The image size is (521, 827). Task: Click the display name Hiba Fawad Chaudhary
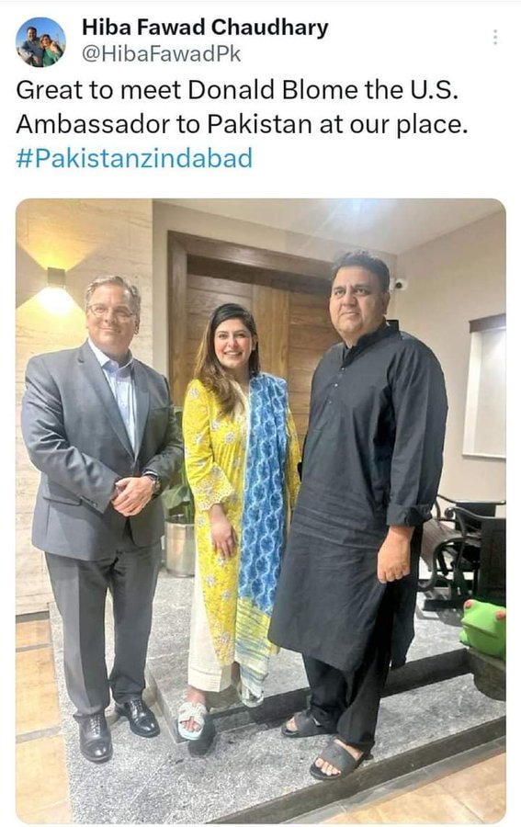click(x=205, y=28)
